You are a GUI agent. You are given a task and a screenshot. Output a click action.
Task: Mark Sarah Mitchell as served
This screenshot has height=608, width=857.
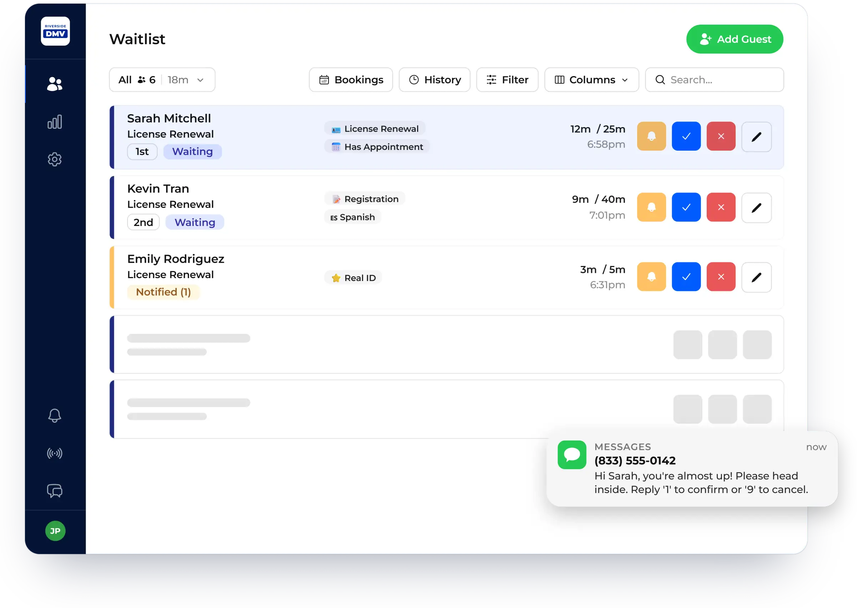pos(686,136)
